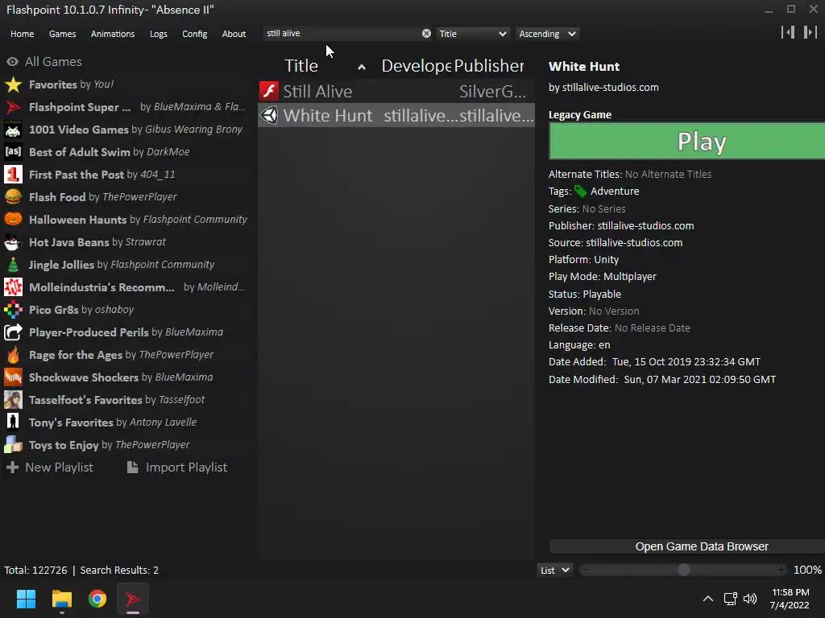Click the Unity icon beside White Hunt
This screenshot has height=618, width=825.
coord(269,115)
